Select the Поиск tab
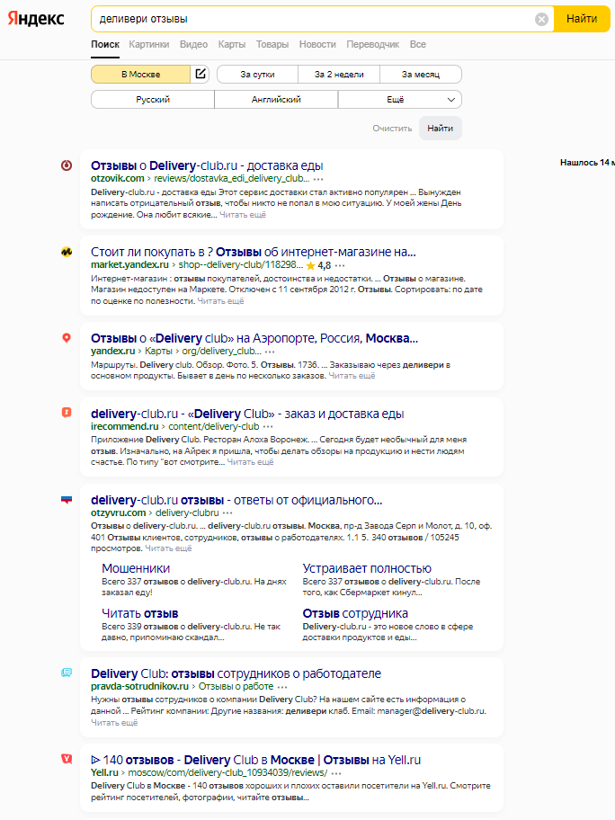The height and width of the screenshot is (820, 615). [x=105, y=44]
